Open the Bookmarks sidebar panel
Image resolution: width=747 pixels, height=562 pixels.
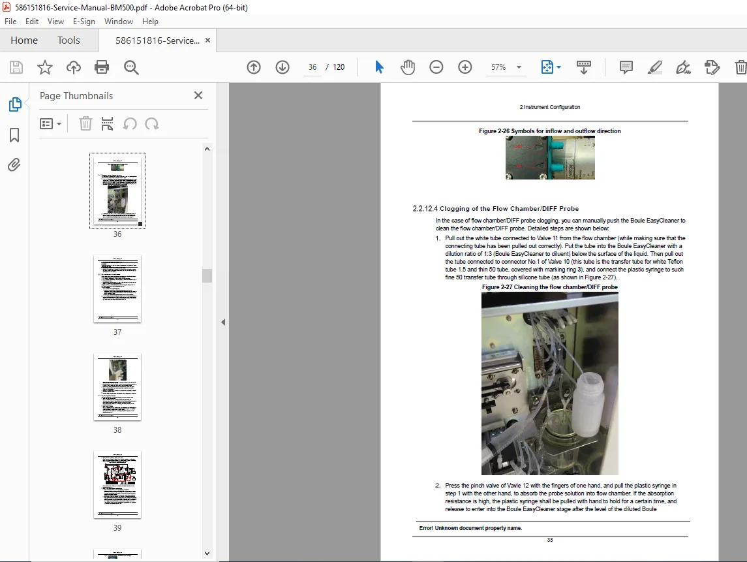(14, 135)
